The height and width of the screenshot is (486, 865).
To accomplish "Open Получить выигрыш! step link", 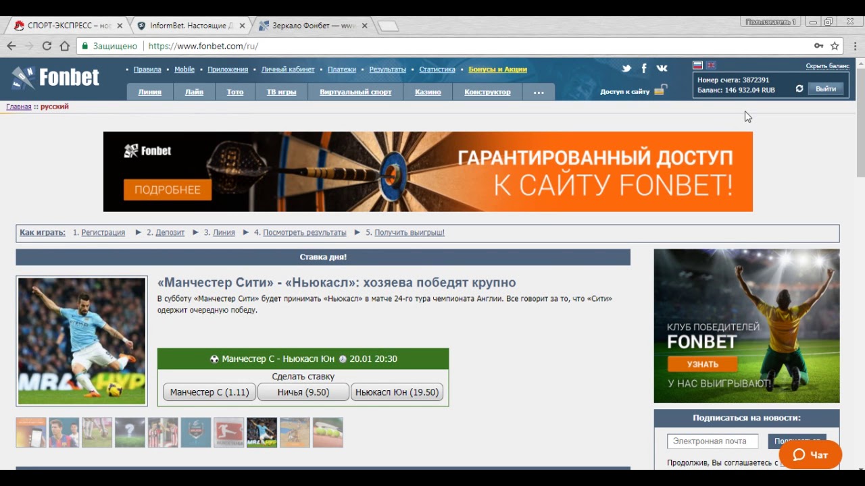I will (410, 232).
